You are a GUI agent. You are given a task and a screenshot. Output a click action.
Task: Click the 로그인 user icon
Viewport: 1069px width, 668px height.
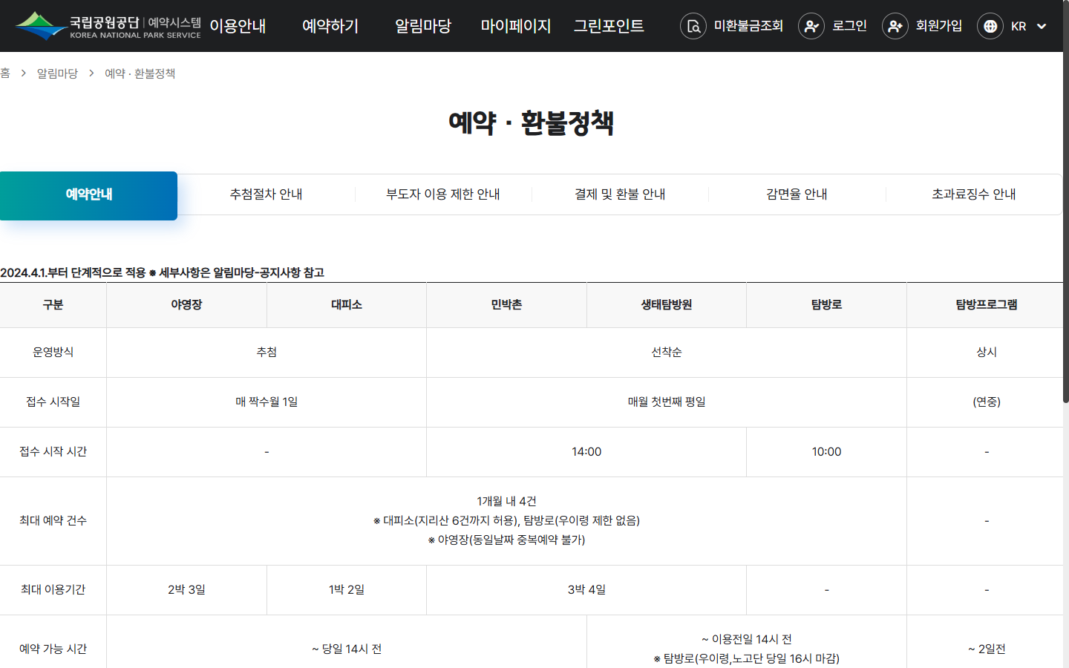[811, 26]
